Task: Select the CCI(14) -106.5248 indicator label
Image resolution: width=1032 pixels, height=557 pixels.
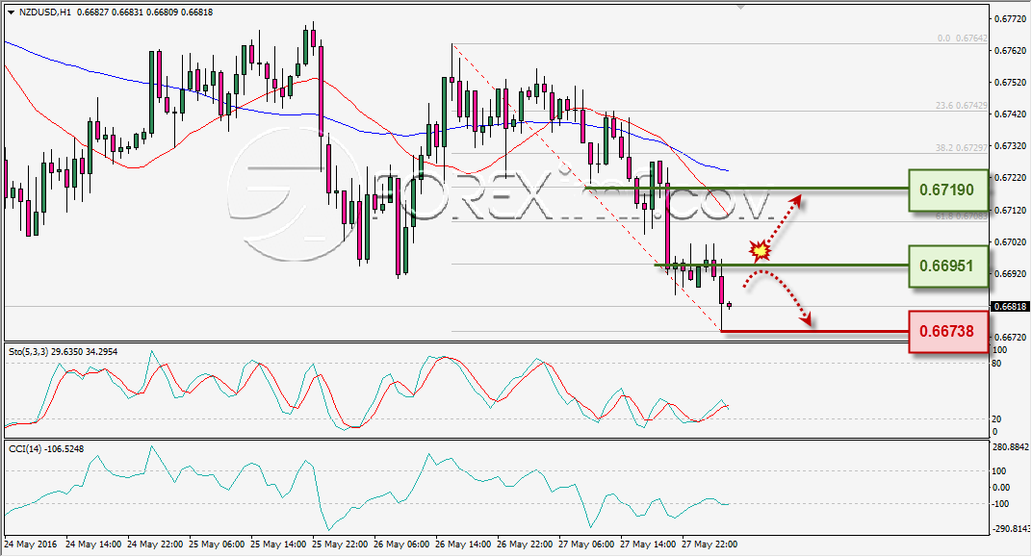Action: (46, 449)
